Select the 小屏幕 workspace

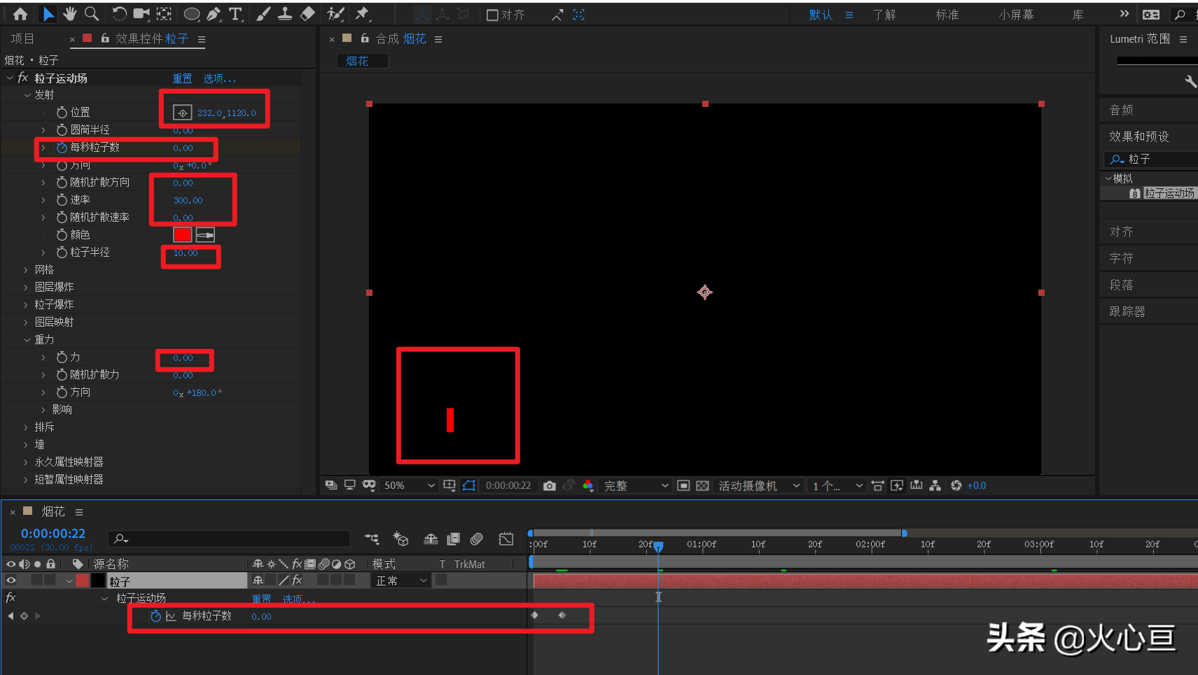coord(1016,15)
